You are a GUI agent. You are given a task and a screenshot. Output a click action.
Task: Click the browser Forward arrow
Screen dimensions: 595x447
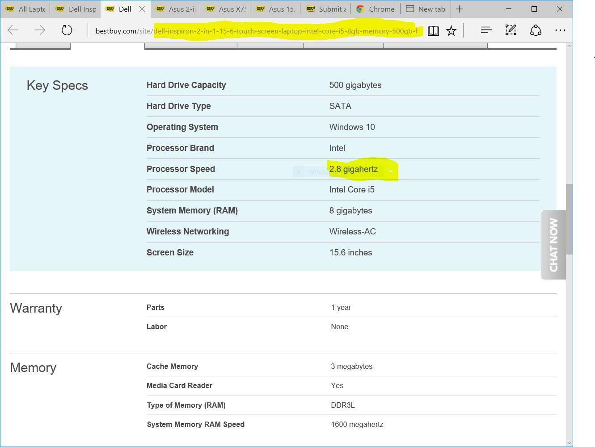[x=40, y=30]
